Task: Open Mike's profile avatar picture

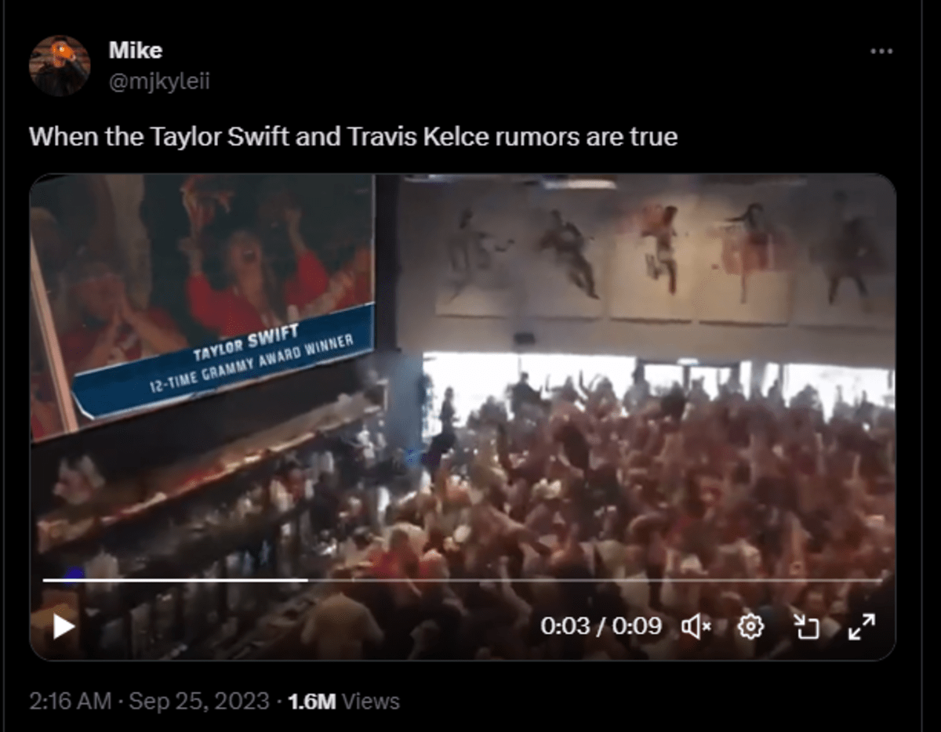Action: tap(60, 66)
